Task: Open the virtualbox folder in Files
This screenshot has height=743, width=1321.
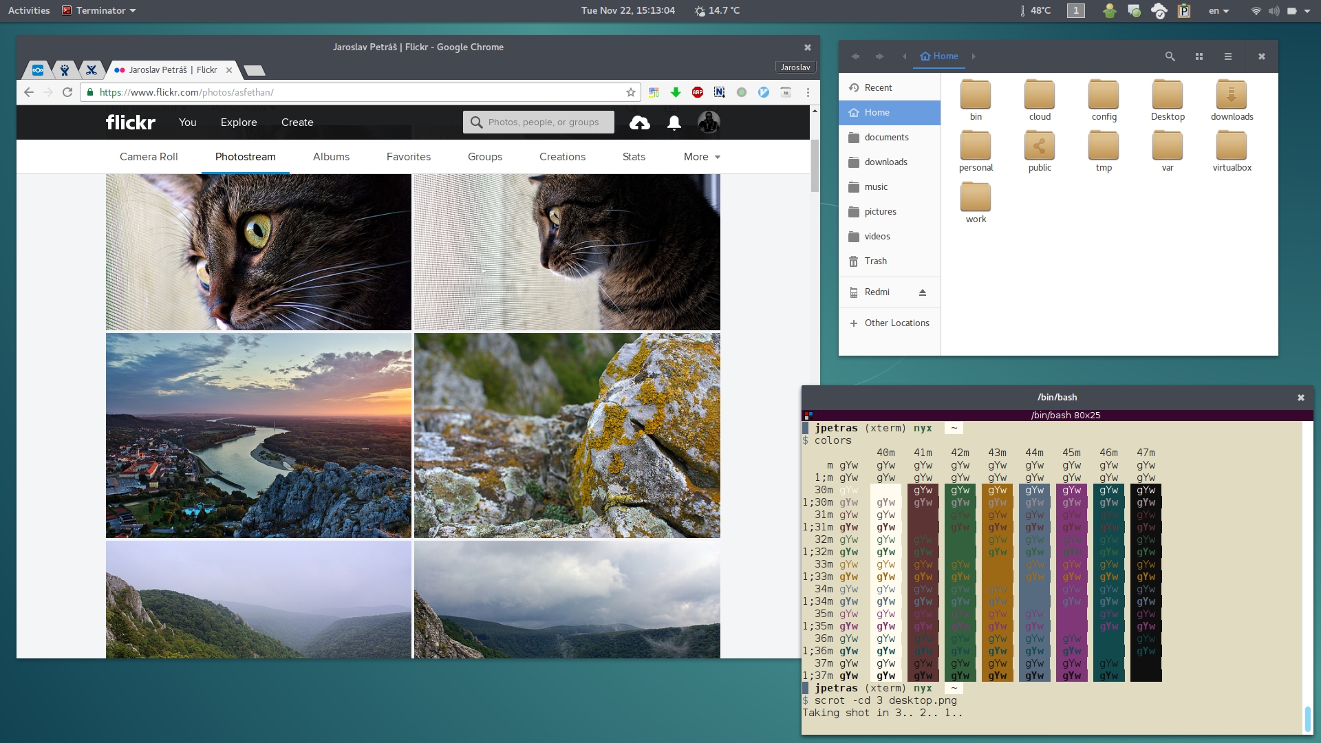Action: (1232, 151)
